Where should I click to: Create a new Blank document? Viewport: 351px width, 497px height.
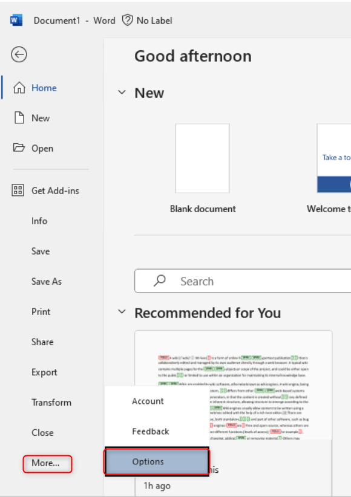[202, 158]
